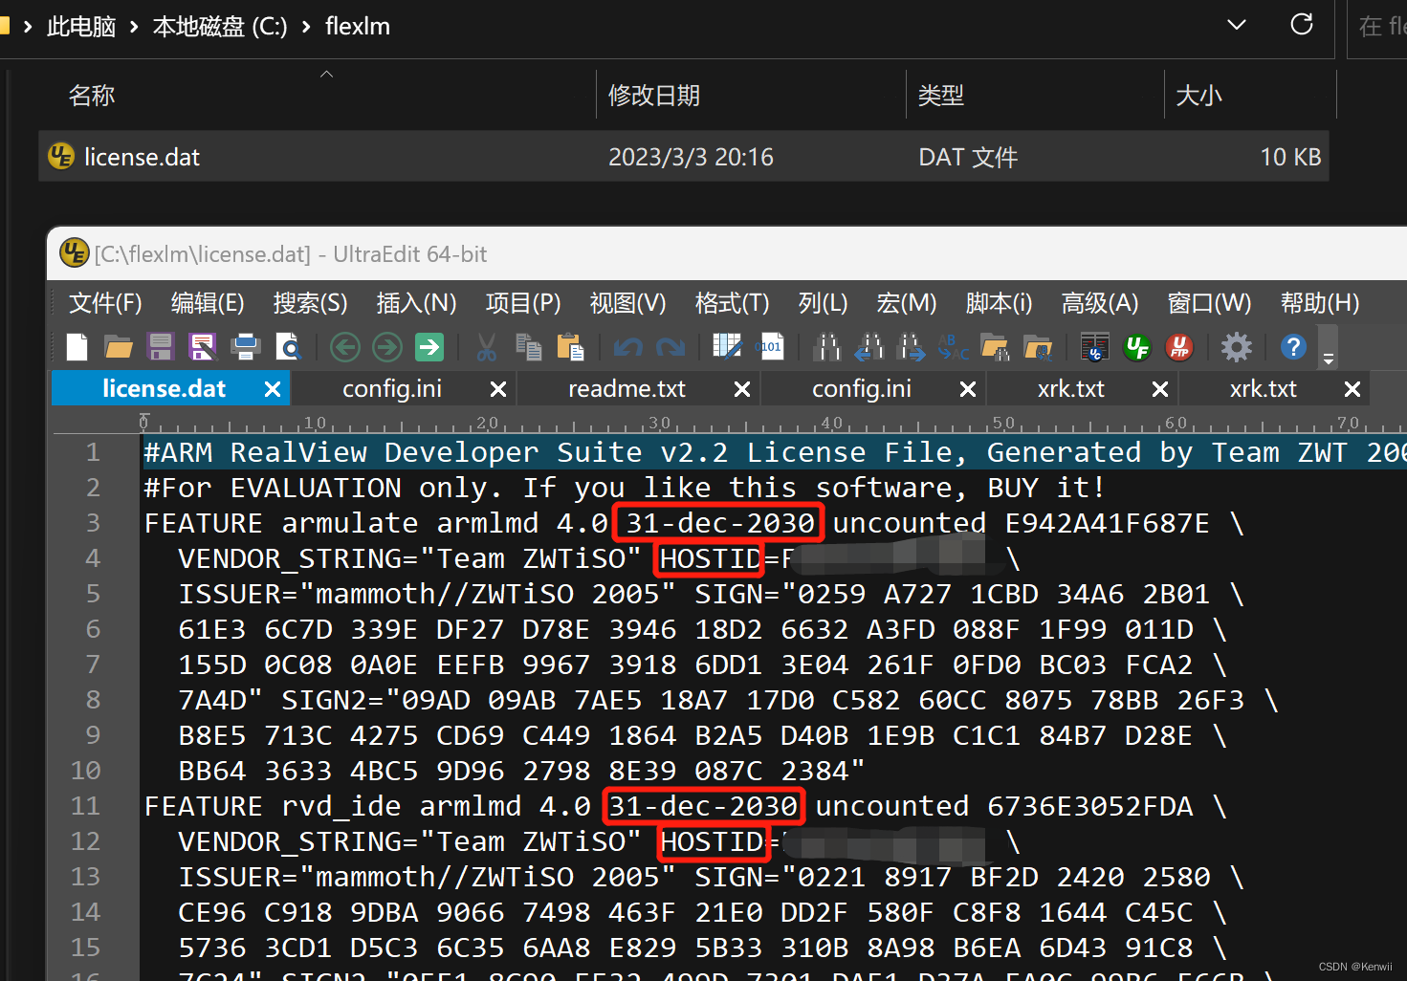Open the 搜索(S) menu

pos(310,303)
